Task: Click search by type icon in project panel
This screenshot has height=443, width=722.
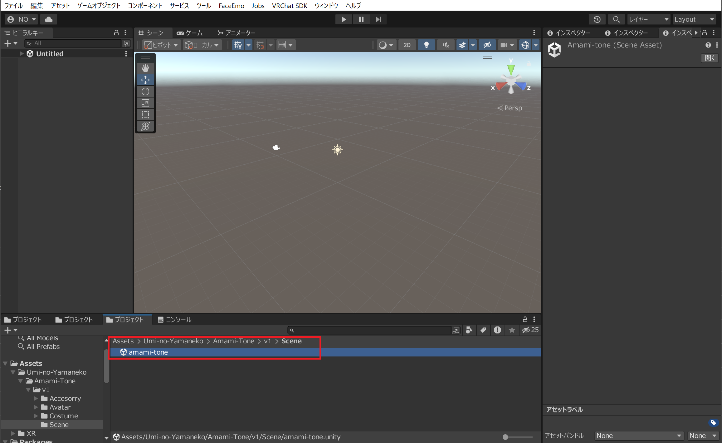Action: point(469,330)
